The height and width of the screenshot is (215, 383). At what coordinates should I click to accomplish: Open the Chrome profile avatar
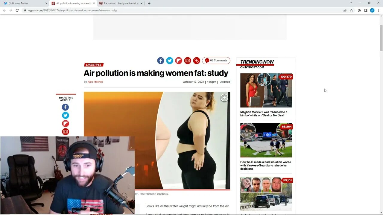372,10
